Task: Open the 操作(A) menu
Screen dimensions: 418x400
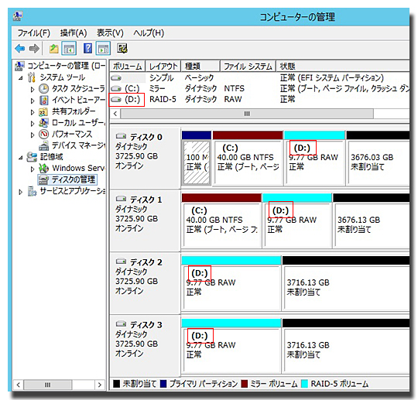Action: (74, 33)
